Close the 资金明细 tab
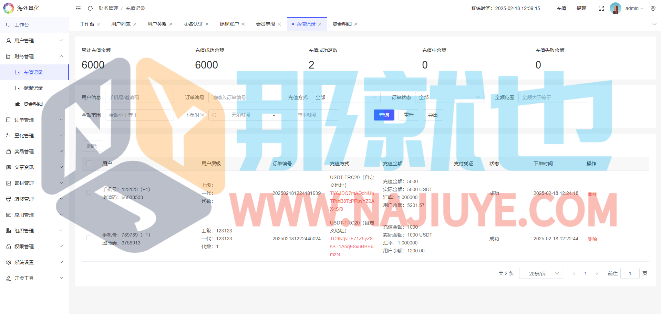The height and width of the screenshot is (314, 661). [356, 24]
